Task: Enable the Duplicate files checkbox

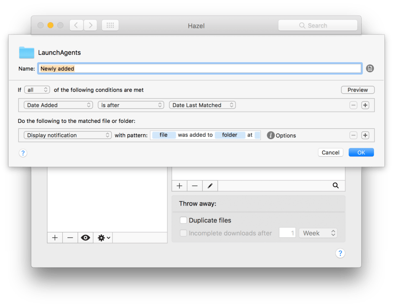Action: pos(183,220)
